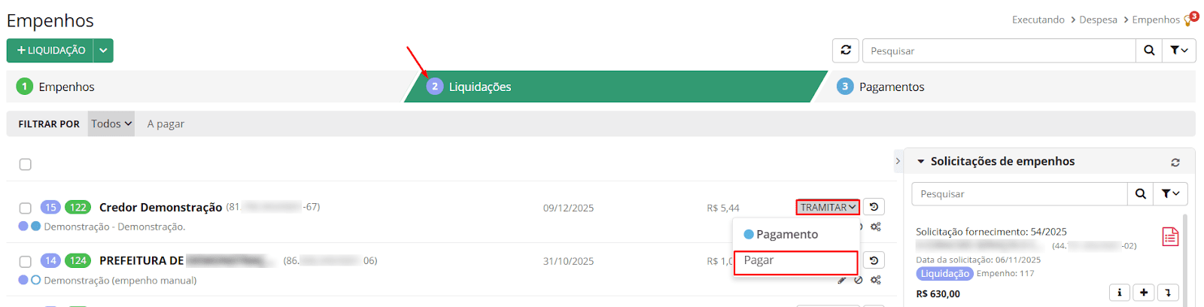Check the Credor Demonstração row checkbox

[x=26, y=208]
